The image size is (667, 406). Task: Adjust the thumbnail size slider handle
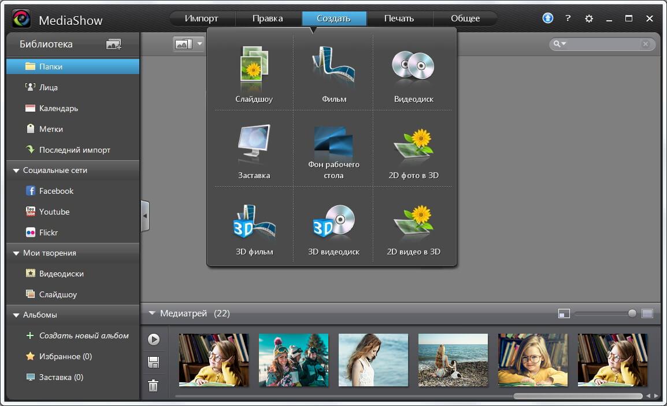pos(632,313)
